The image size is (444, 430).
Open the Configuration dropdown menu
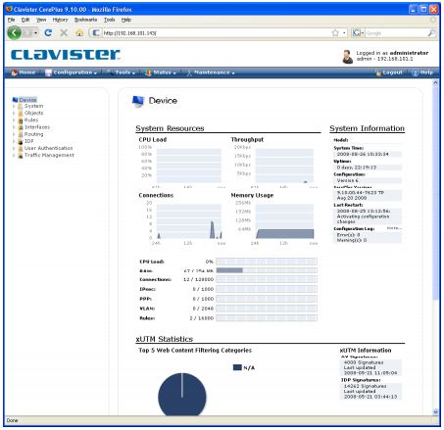point(72,72)
